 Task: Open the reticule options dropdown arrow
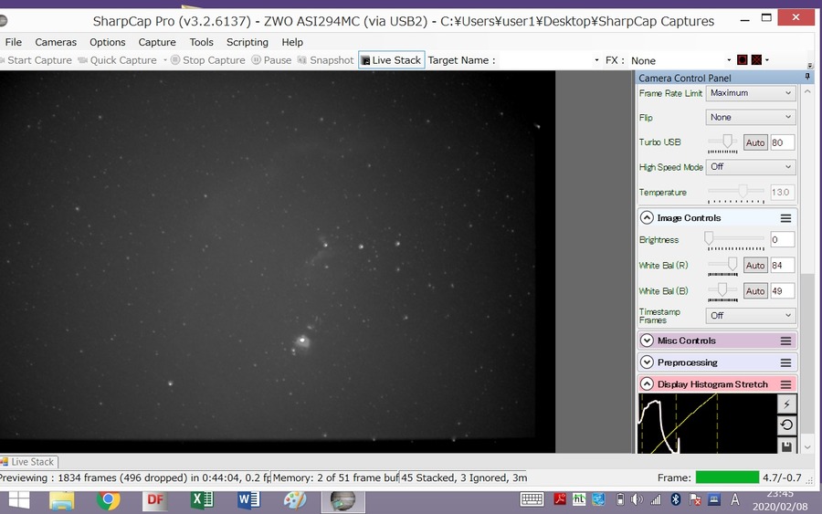(x=767, y=59)
